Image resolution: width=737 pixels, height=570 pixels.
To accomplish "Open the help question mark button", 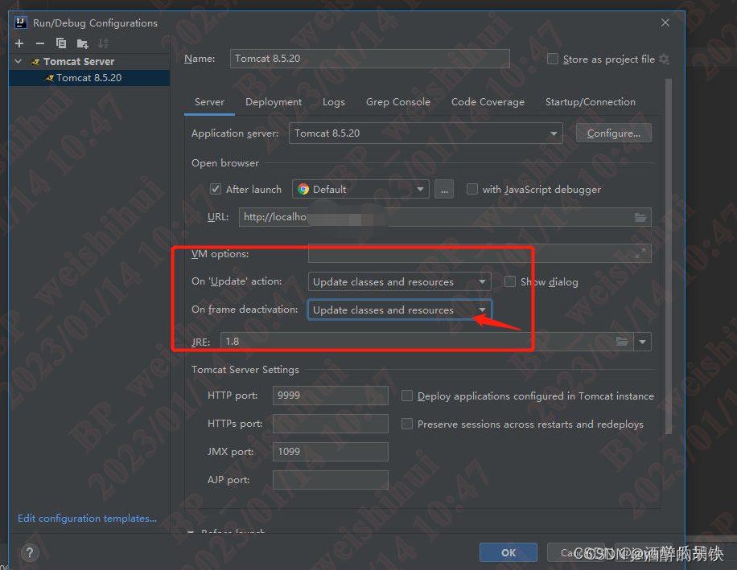I will 30,552.
